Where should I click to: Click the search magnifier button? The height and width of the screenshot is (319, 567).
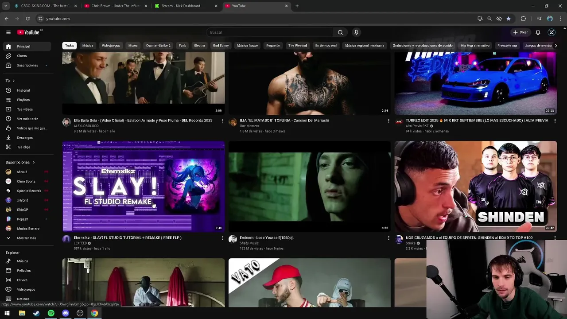point(340,32)
